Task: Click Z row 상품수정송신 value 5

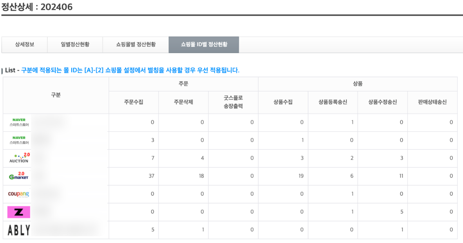Action: [x=402, y=212]
